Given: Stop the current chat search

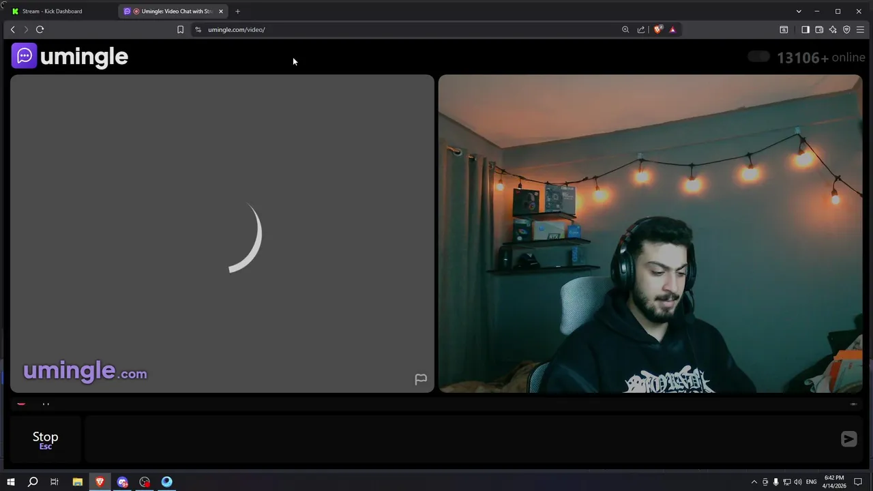Looking at the screenshot, I should (46, 440).
